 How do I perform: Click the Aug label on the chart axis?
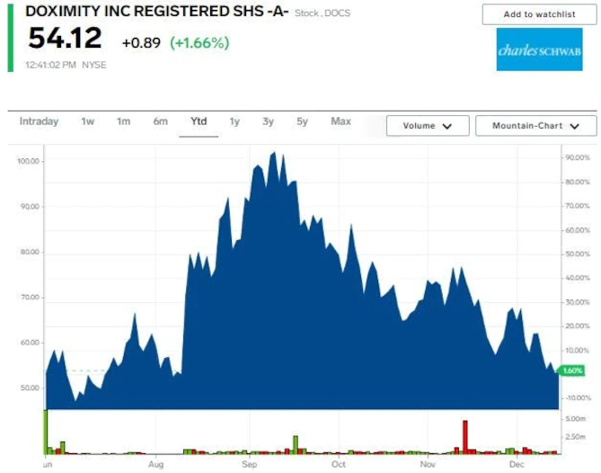155,465
